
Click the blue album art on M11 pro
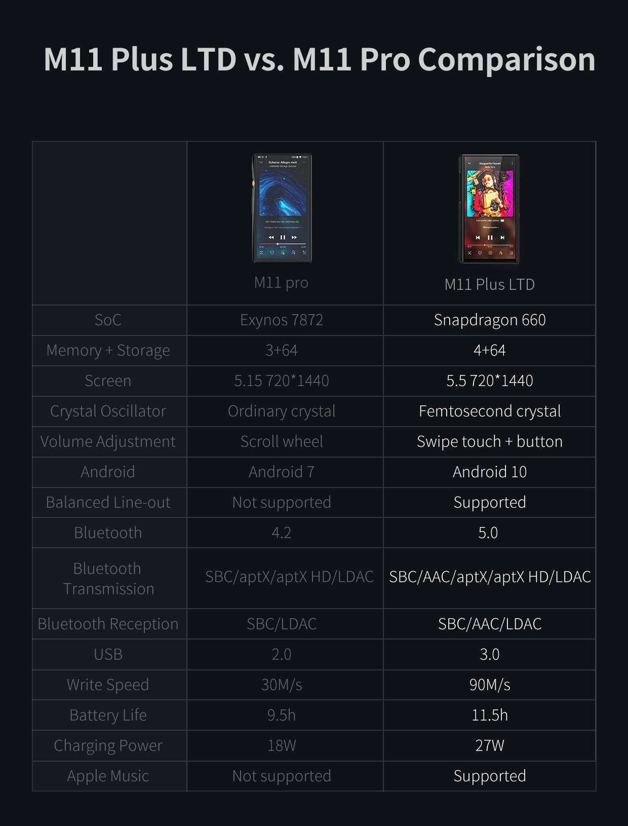coord(283,193)
